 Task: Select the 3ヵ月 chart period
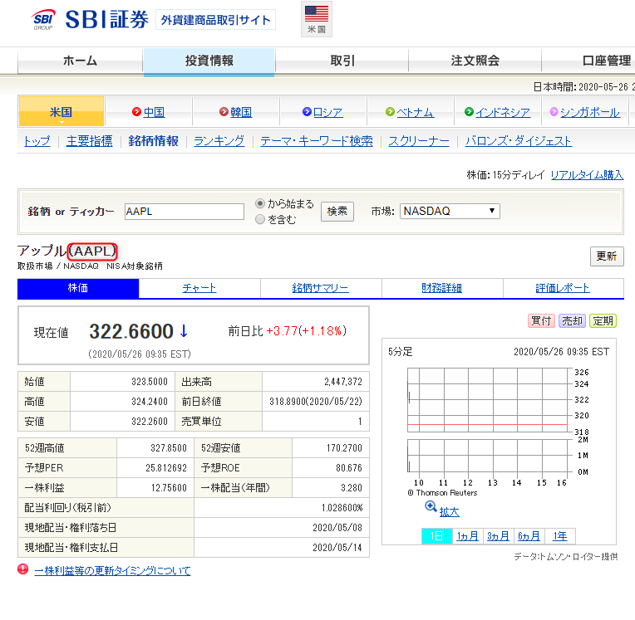click(498, 536)
